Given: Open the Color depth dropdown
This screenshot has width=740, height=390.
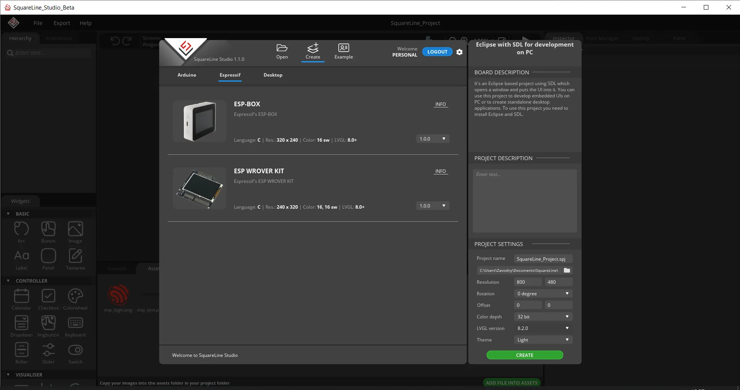Looking at the screenshot, I should click(x=543, y=316).
